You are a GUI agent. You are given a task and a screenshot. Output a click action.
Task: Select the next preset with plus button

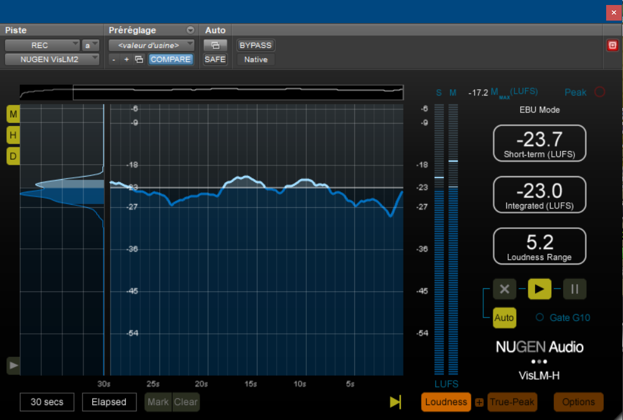click(x=127, y=60)
